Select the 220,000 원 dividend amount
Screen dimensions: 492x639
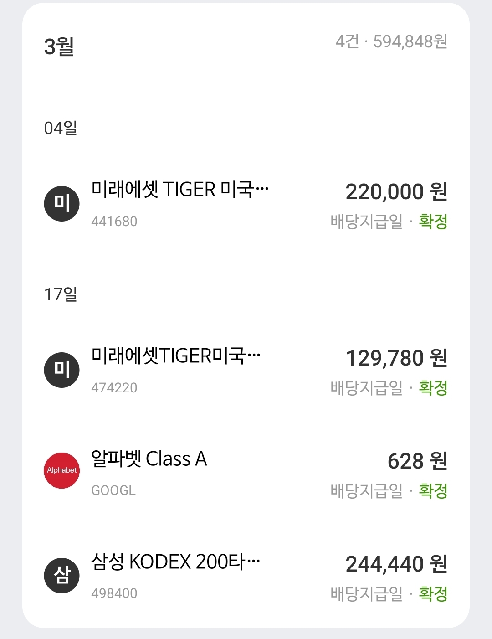(396, 192)
